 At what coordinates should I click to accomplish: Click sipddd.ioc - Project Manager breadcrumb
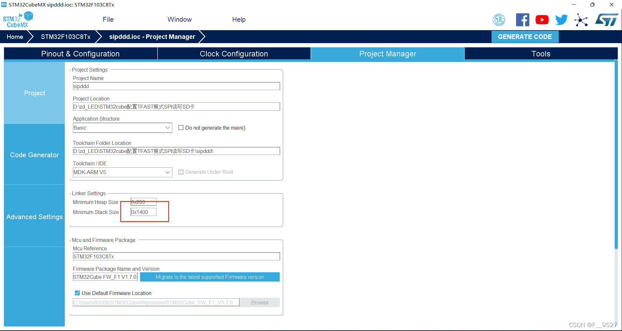coord(152,37)
